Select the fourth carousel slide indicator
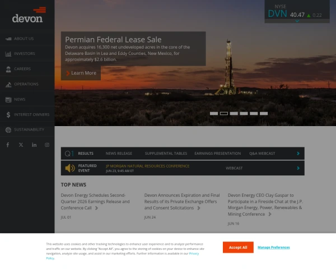The image size is (336, 269). click(244, 113)
